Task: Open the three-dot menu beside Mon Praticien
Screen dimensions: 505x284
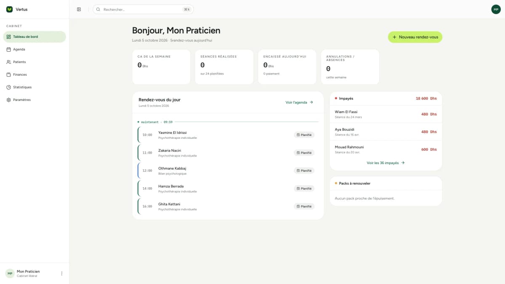Action: coord(62,273)
